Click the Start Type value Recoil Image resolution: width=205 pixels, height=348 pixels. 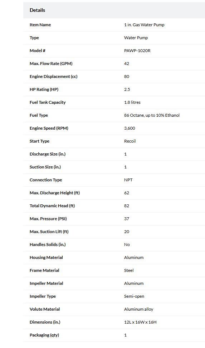point(130,141)
